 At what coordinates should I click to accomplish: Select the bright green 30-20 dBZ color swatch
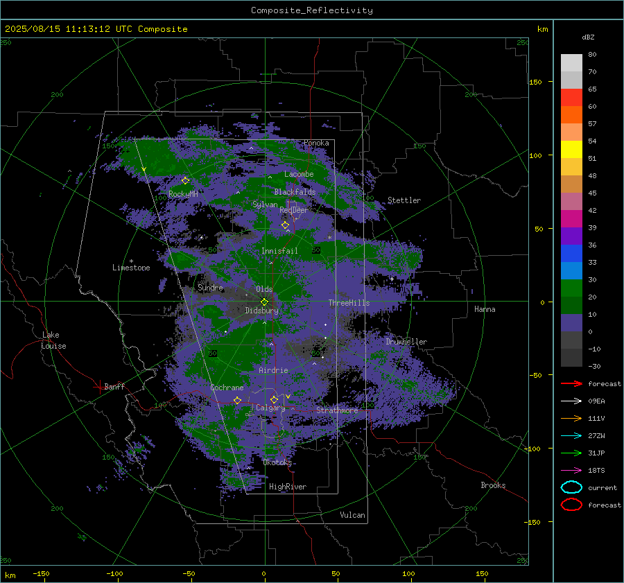coord(571,288)
